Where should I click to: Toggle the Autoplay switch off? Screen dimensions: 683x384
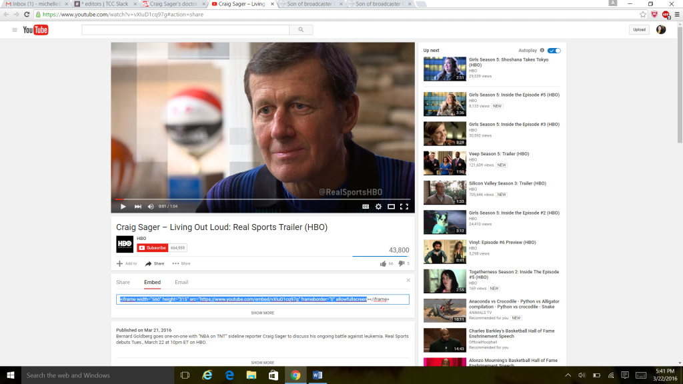coord(555,51)
